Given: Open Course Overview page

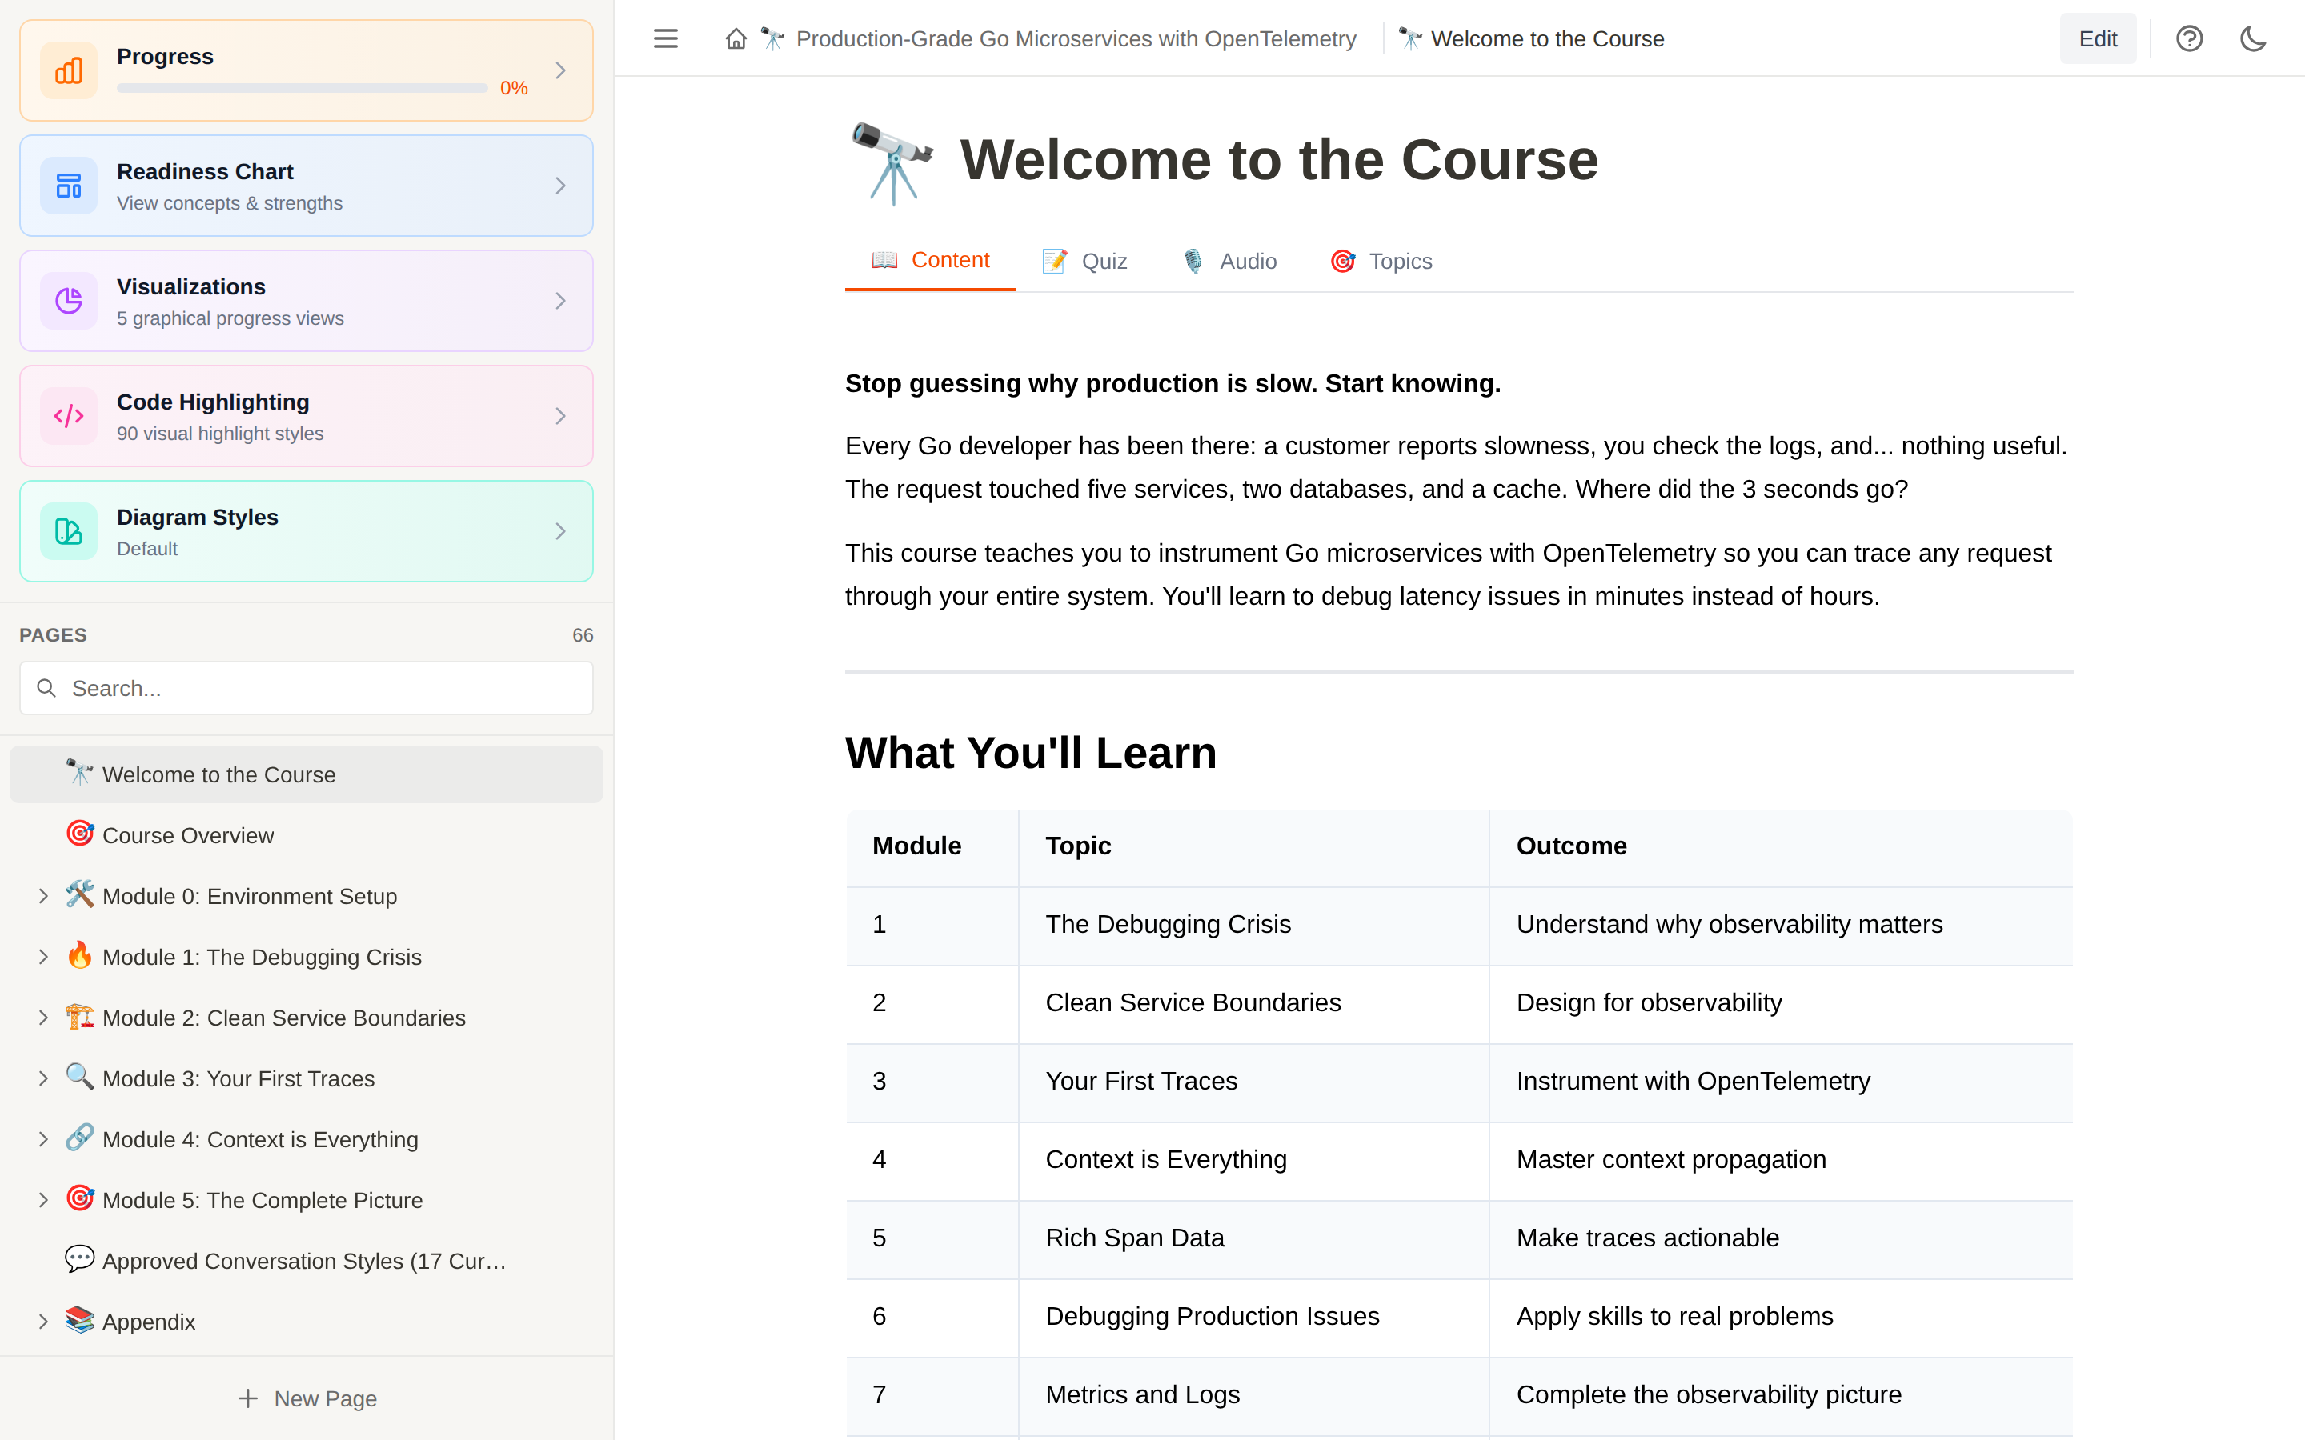Looking at the screenshot, I should 306,835.
